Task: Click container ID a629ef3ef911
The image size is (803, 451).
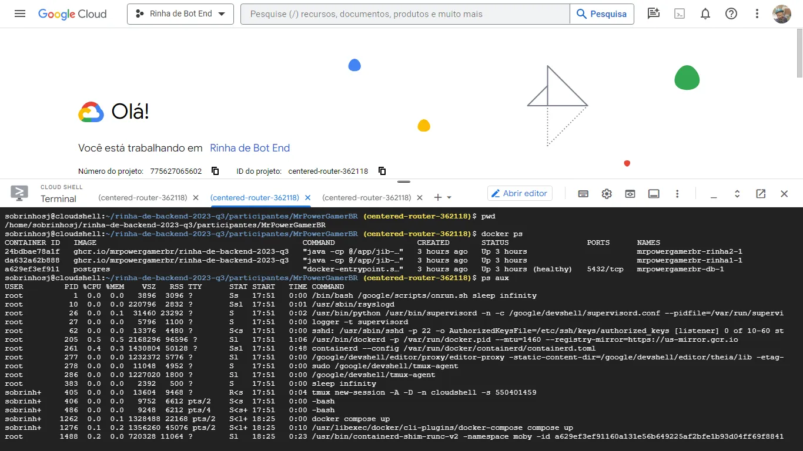Action: [x=32, y=269]
